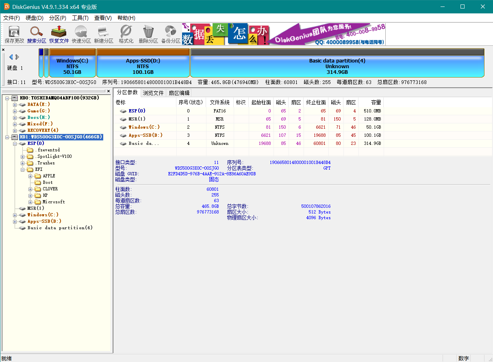Collapse the HD0 TOSHIBA disk node

pos(7,98)
